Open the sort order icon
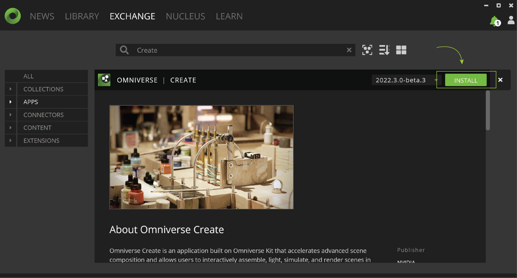The width and height of the screenshot is (517, 278). click(384, 50)
